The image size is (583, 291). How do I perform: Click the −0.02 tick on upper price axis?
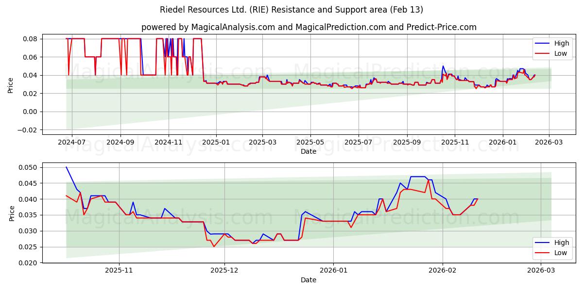[28, 129]
